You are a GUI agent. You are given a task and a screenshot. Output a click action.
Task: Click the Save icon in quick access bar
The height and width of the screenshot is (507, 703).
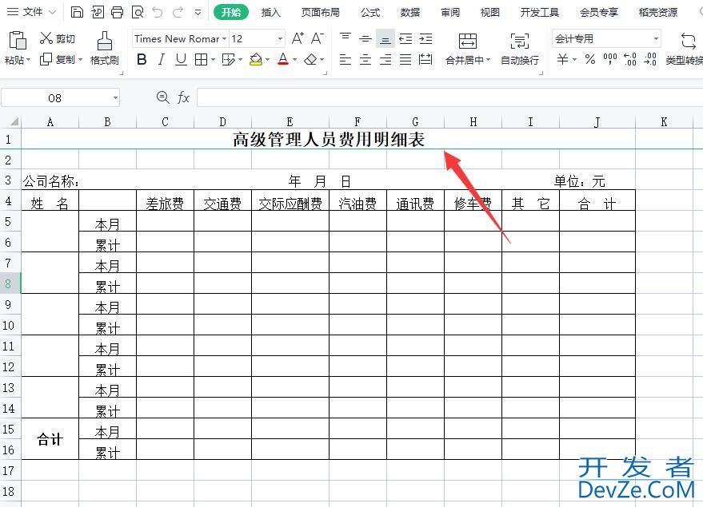point(77,12)
